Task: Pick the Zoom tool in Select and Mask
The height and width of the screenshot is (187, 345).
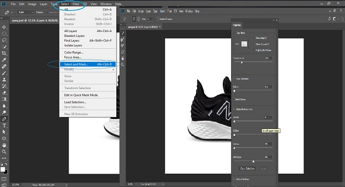Action: (123, 65)
